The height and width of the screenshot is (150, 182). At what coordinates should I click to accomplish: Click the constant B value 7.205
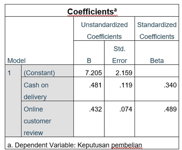93,73
